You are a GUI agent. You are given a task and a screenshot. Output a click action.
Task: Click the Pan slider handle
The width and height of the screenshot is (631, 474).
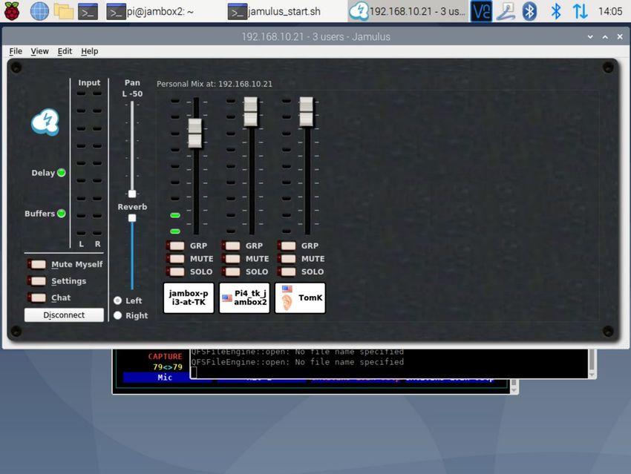[x=132, y=194]
